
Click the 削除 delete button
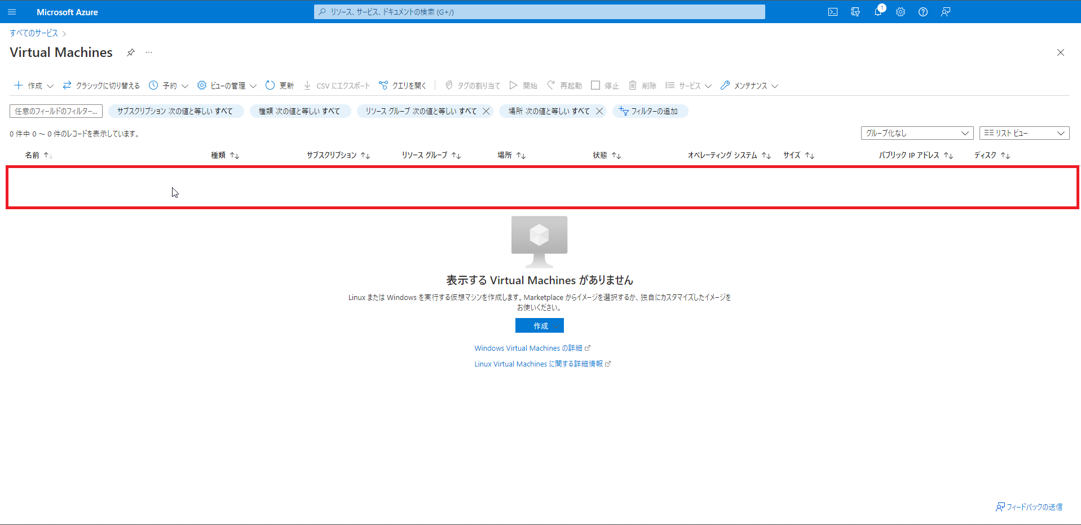642,86
